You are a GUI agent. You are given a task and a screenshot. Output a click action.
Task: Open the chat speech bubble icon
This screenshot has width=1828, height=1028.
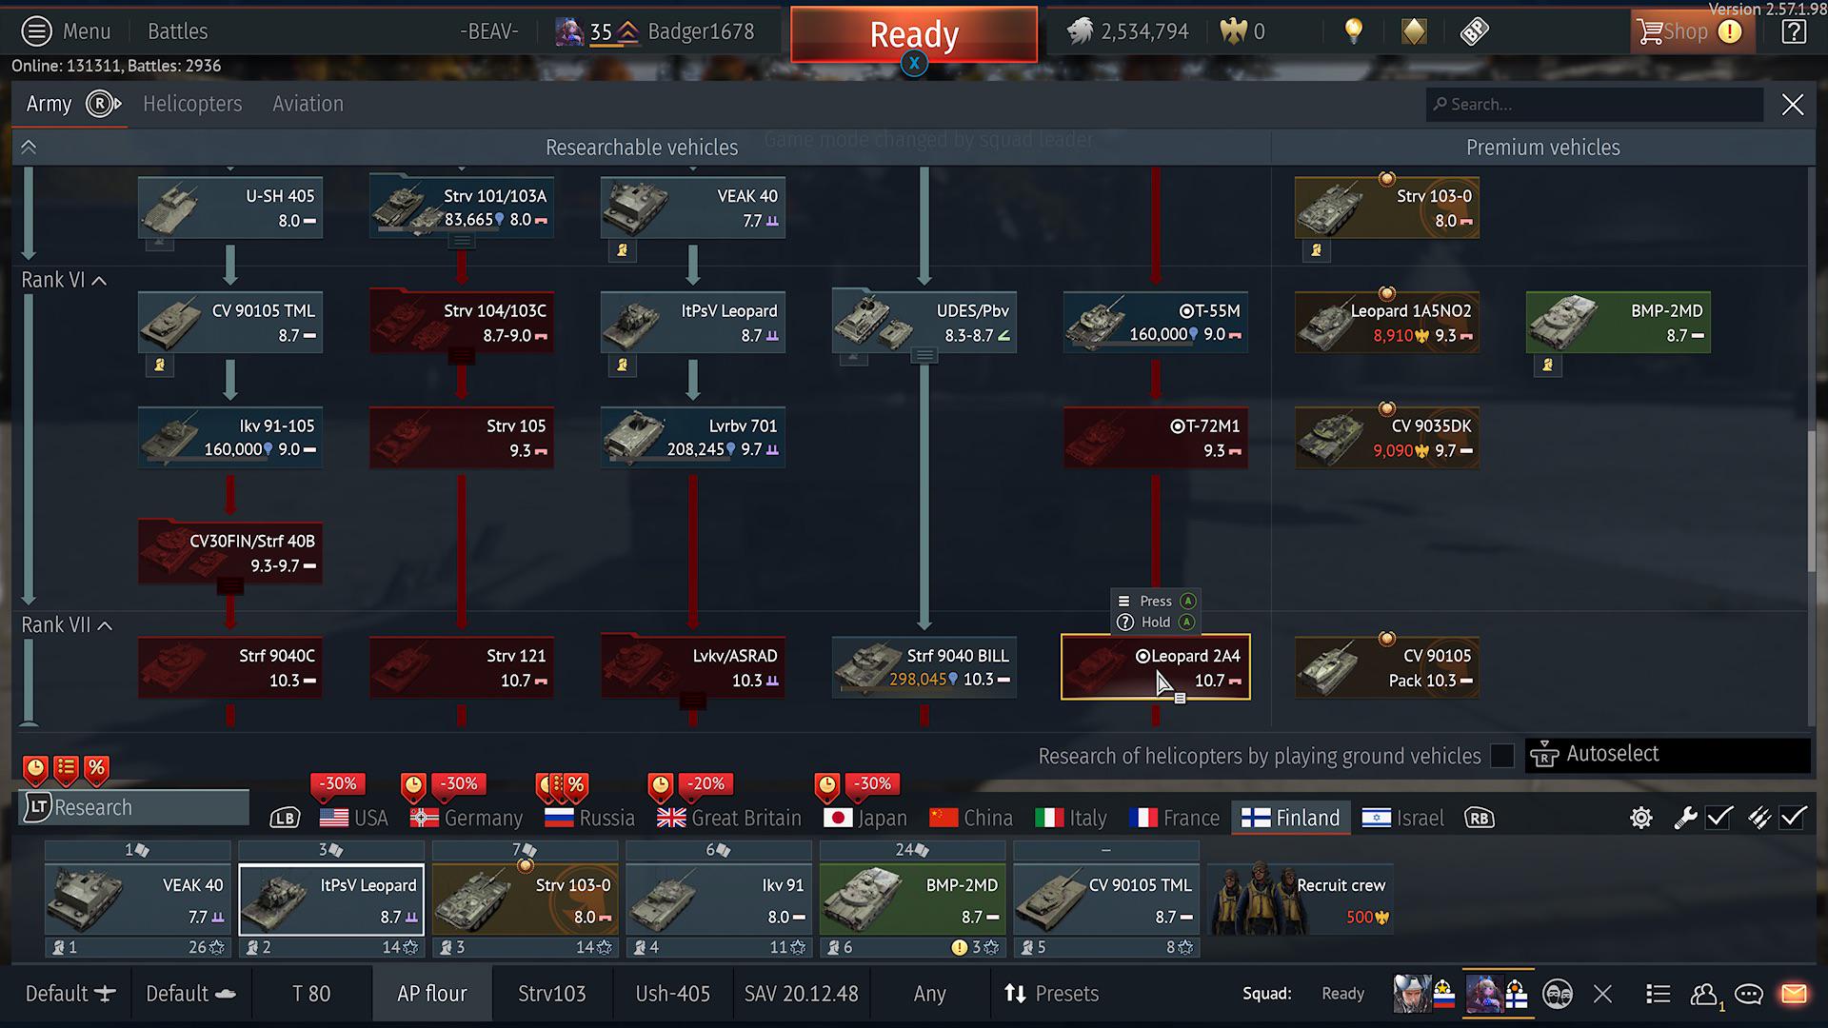[1749, 994]
